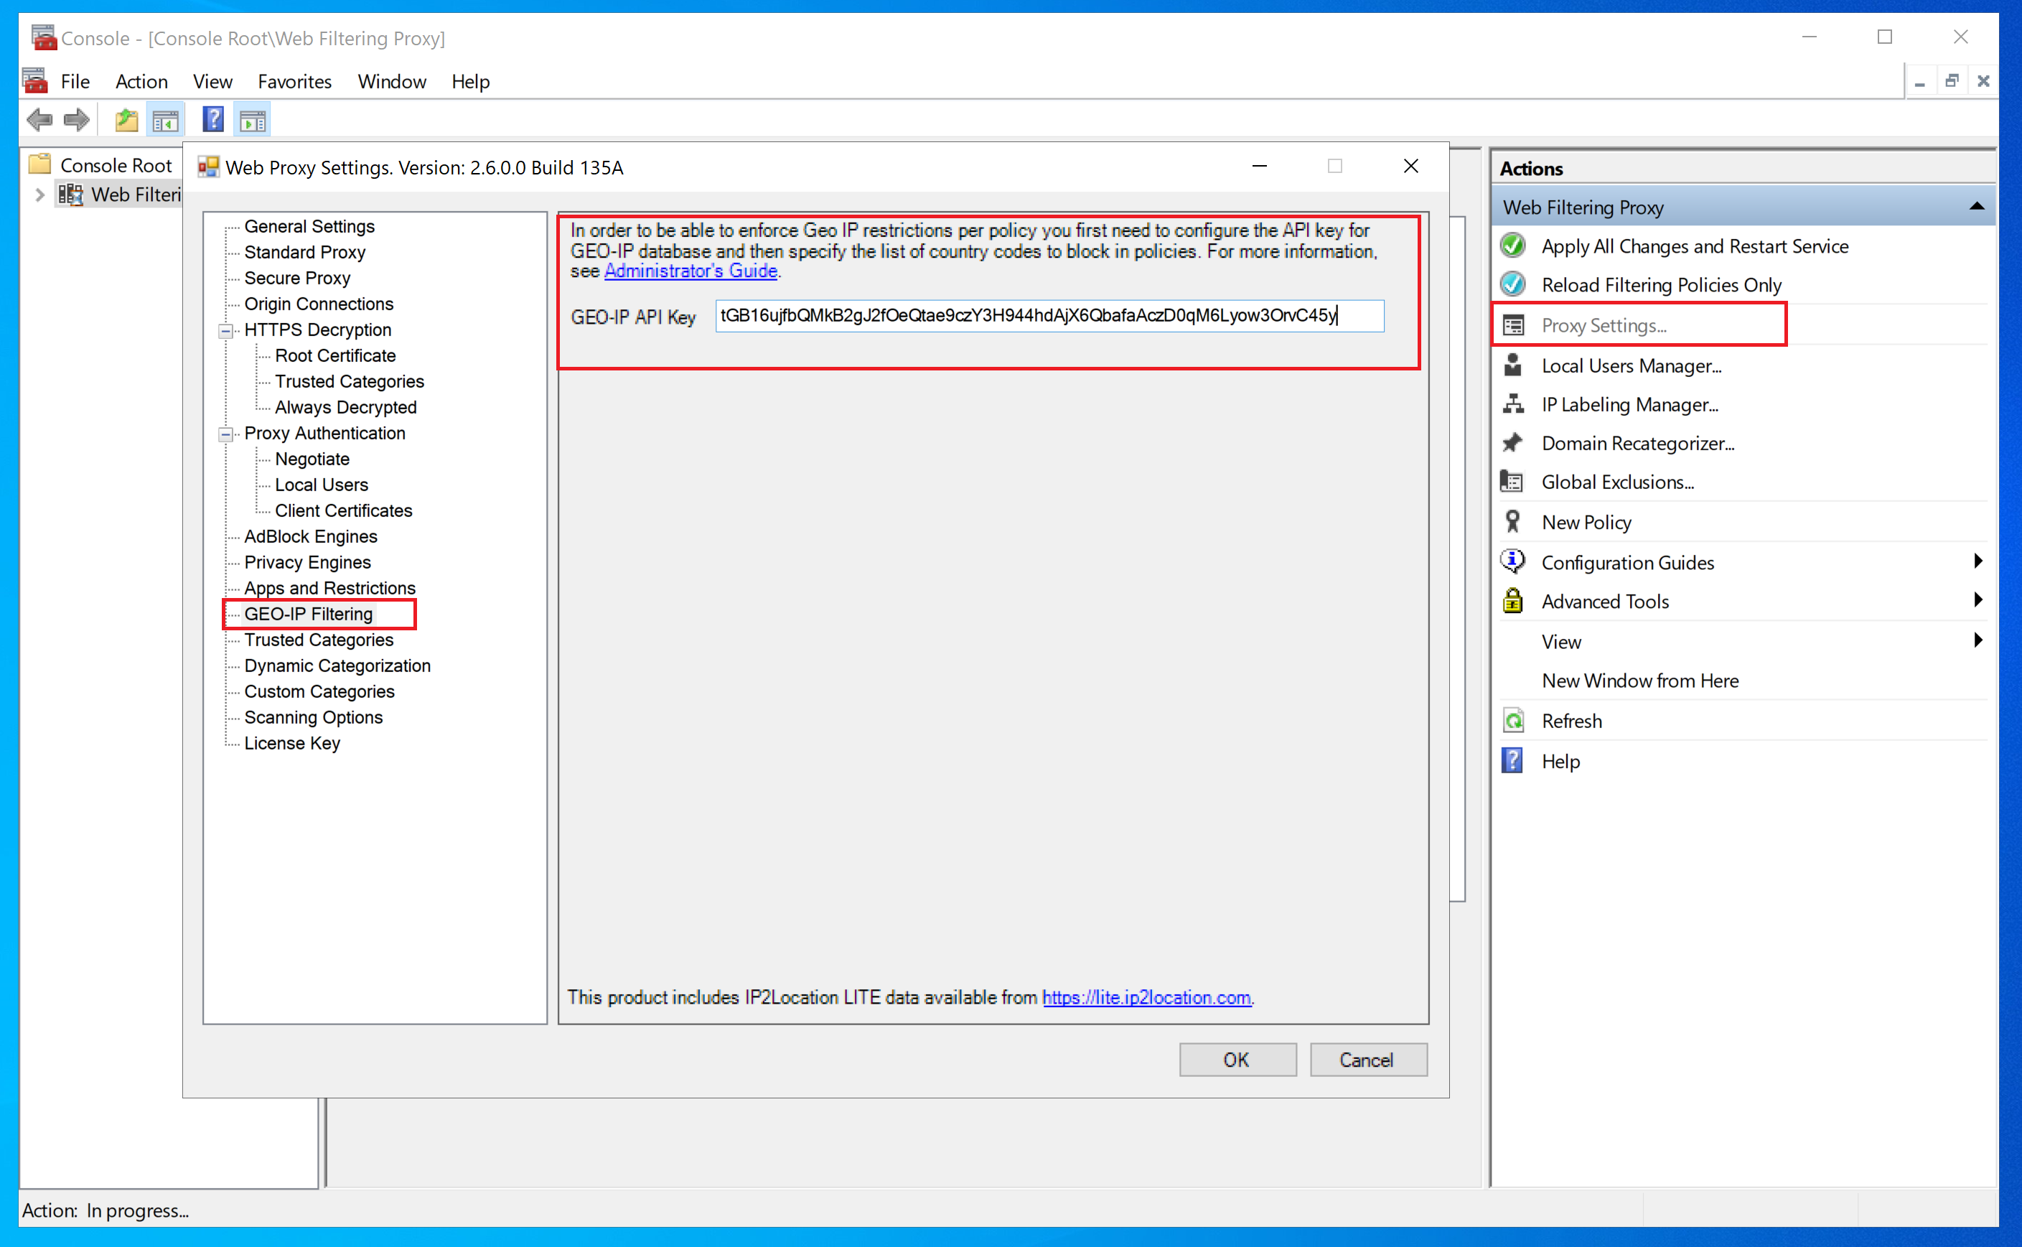The width and height of the screenshot is (2022, 1247).
Task: Click the Configuration Guides info icon
Action: (x=1512, y=561)
